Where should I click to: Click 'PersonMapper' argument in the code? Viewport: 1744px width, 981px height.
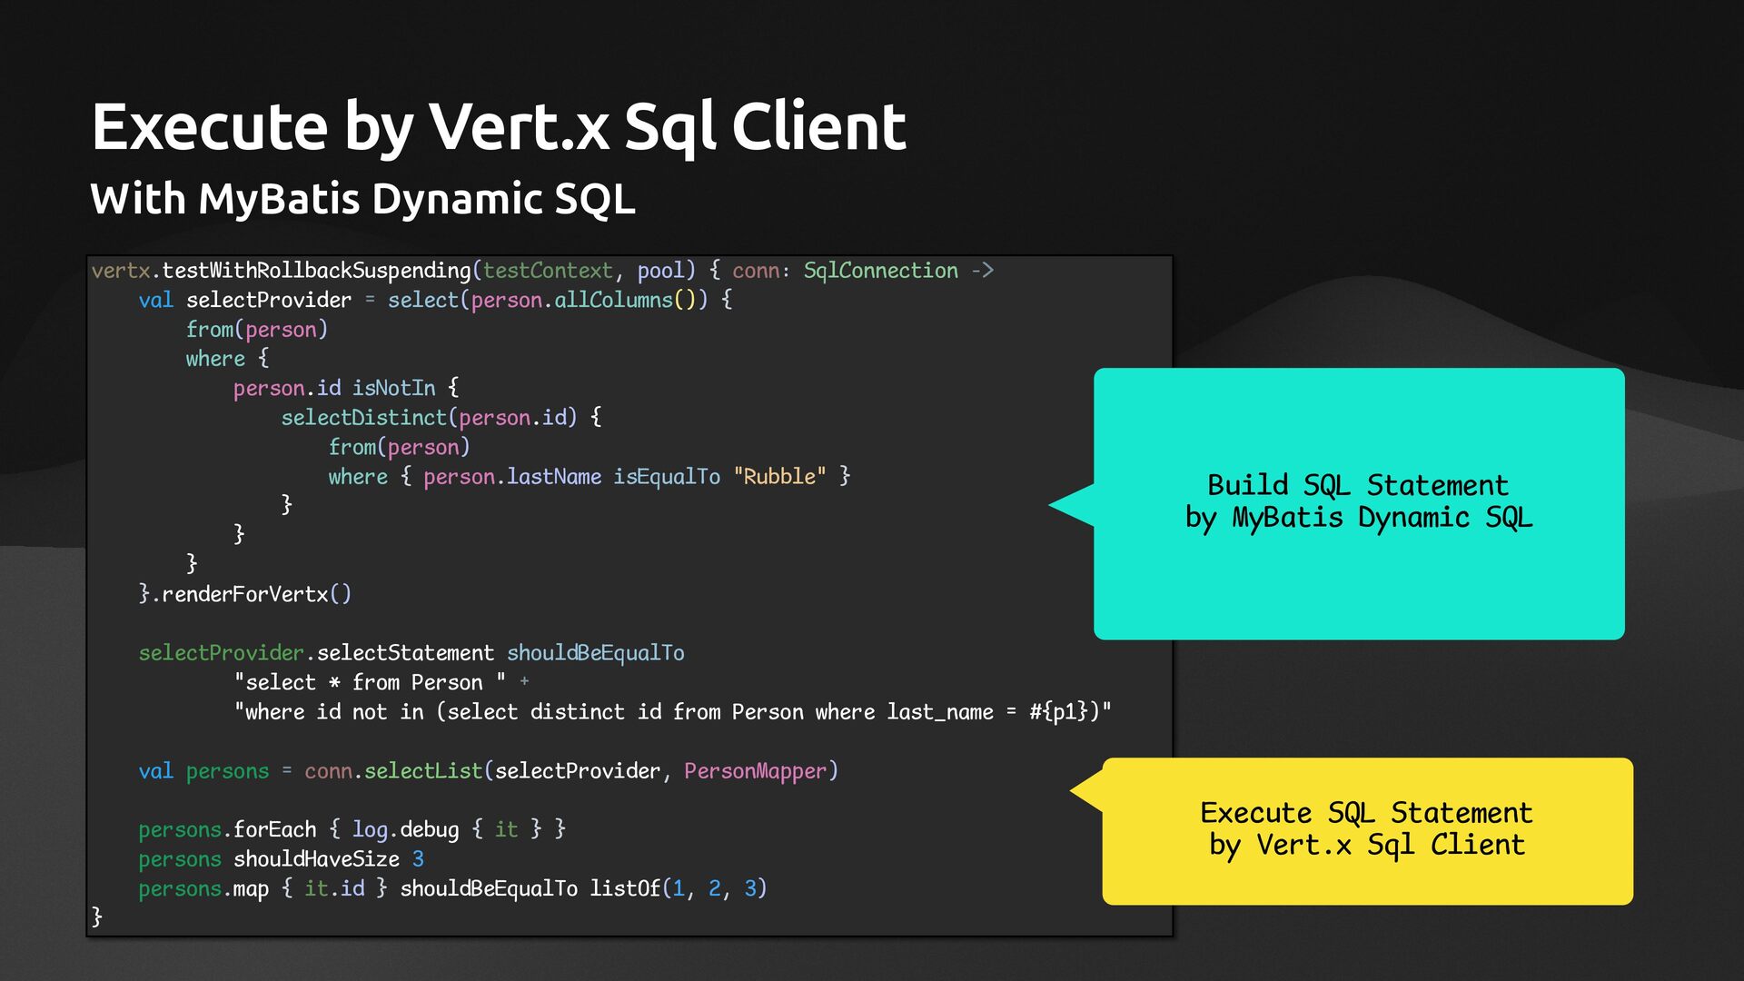click(755, 771)
